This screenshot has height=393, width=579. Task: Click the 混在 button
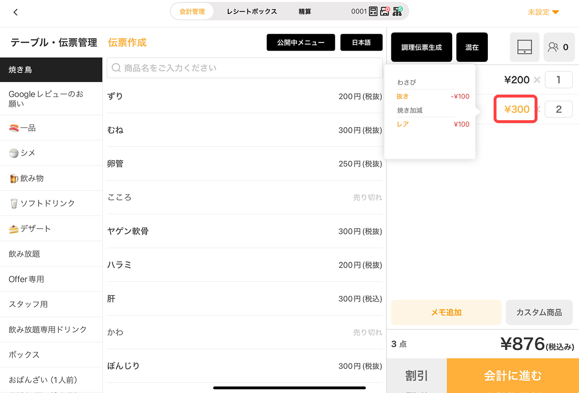472,47
